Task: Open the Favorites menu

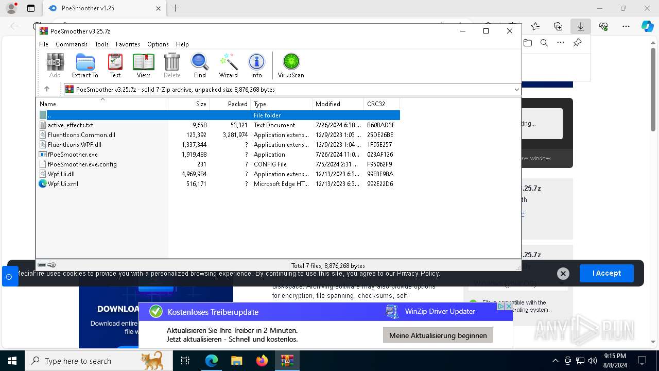Action: (x=128, y=44)
